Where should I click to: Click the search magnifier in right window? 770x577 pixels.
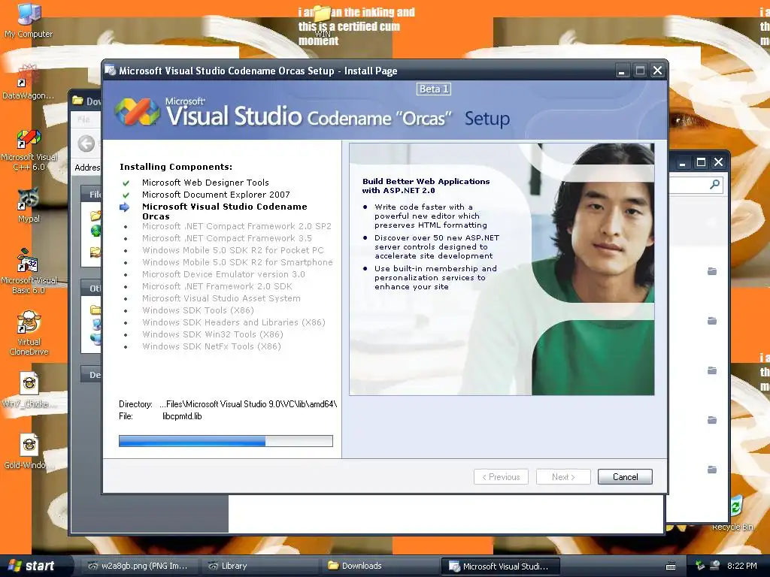pos(714,185)
